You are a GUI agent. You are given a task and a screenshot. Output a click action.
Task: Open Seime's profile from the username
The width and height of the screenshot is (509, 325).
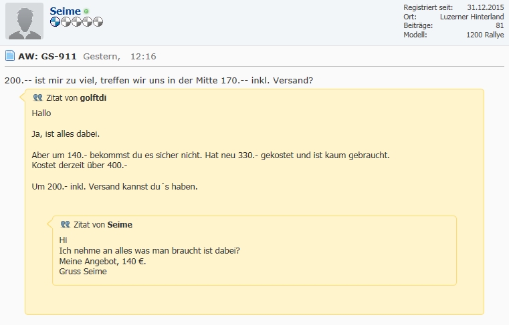[65, 11]
